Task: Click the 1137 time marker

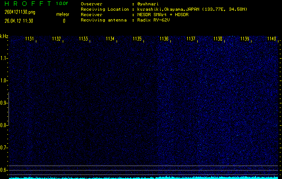Action: pos(191,39)
